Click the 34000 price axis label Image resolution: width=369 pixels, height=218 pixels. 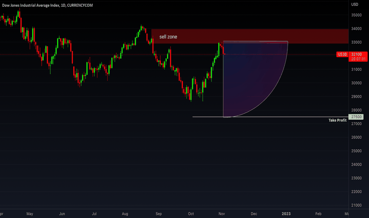click(x=356, y=29)
